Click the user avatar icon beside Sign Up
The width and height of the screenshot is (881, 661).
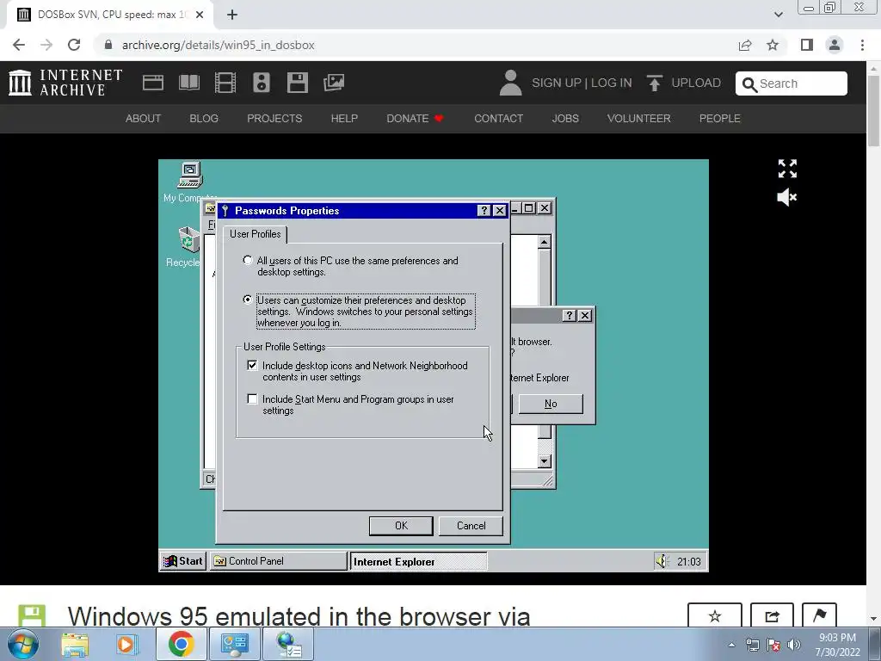tap(511, 83)
